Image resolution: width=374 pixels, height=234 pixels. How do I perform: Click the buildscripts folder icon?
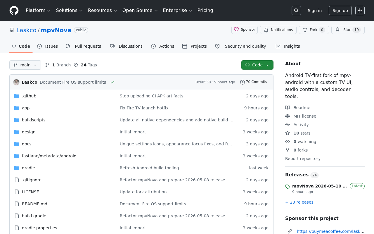coord(17,120)
